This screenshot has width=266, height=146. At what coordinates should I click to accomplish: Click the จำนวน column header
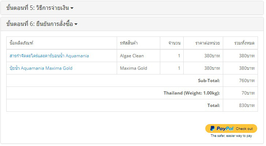[175, 43]
